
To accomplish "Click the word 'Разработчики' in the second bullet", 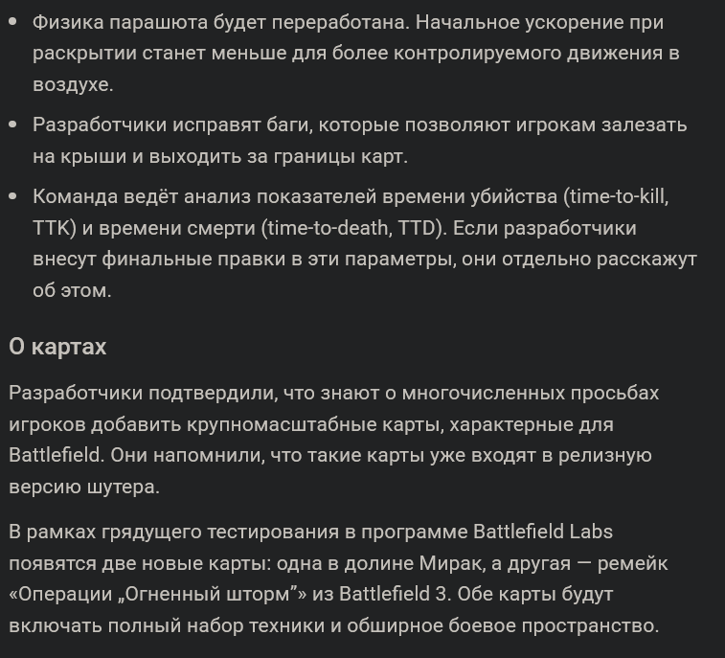I will (100, 125).
